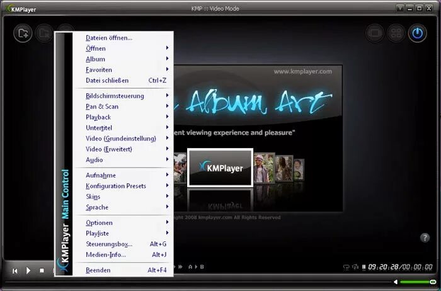This screenshot has height=291, width=441.
Task: Choose Beenden to quit KMPlayer
Action: (123, 270)
